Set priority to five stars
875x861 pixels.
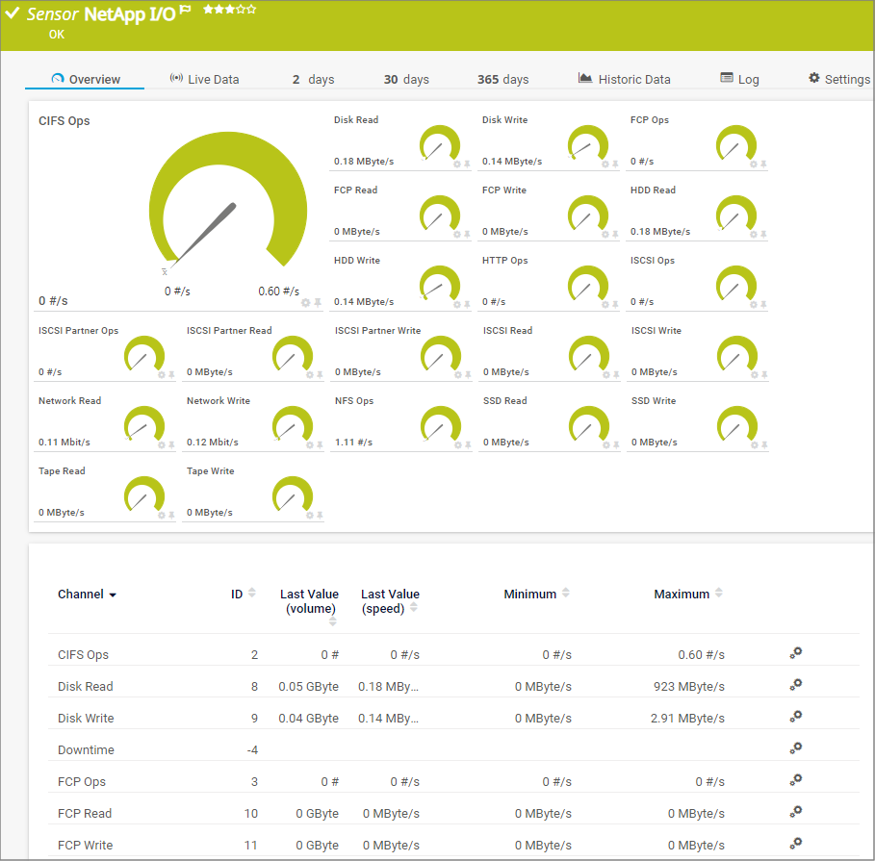point(252,9)
